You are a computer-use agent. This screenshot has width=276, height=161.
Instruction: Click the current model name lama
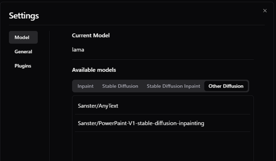[78, 49]
